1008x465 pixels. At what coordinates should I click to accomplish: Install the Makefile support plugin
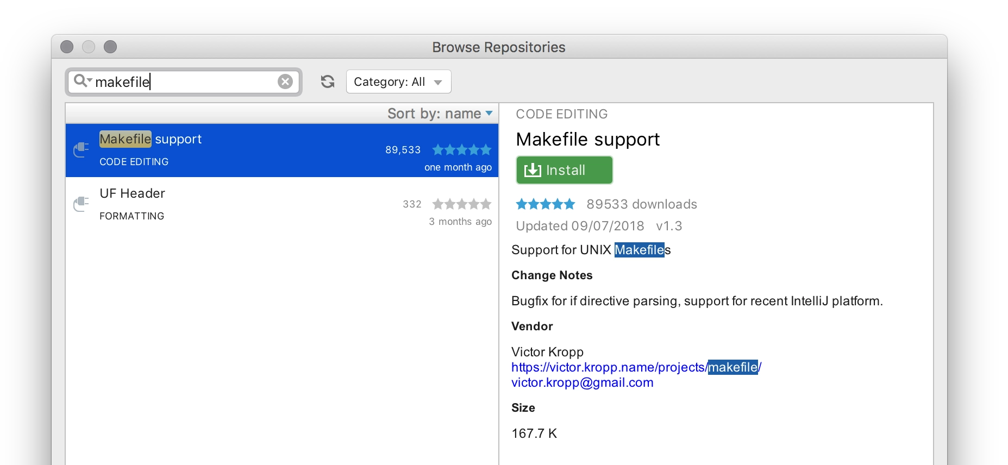coord(564,170)
